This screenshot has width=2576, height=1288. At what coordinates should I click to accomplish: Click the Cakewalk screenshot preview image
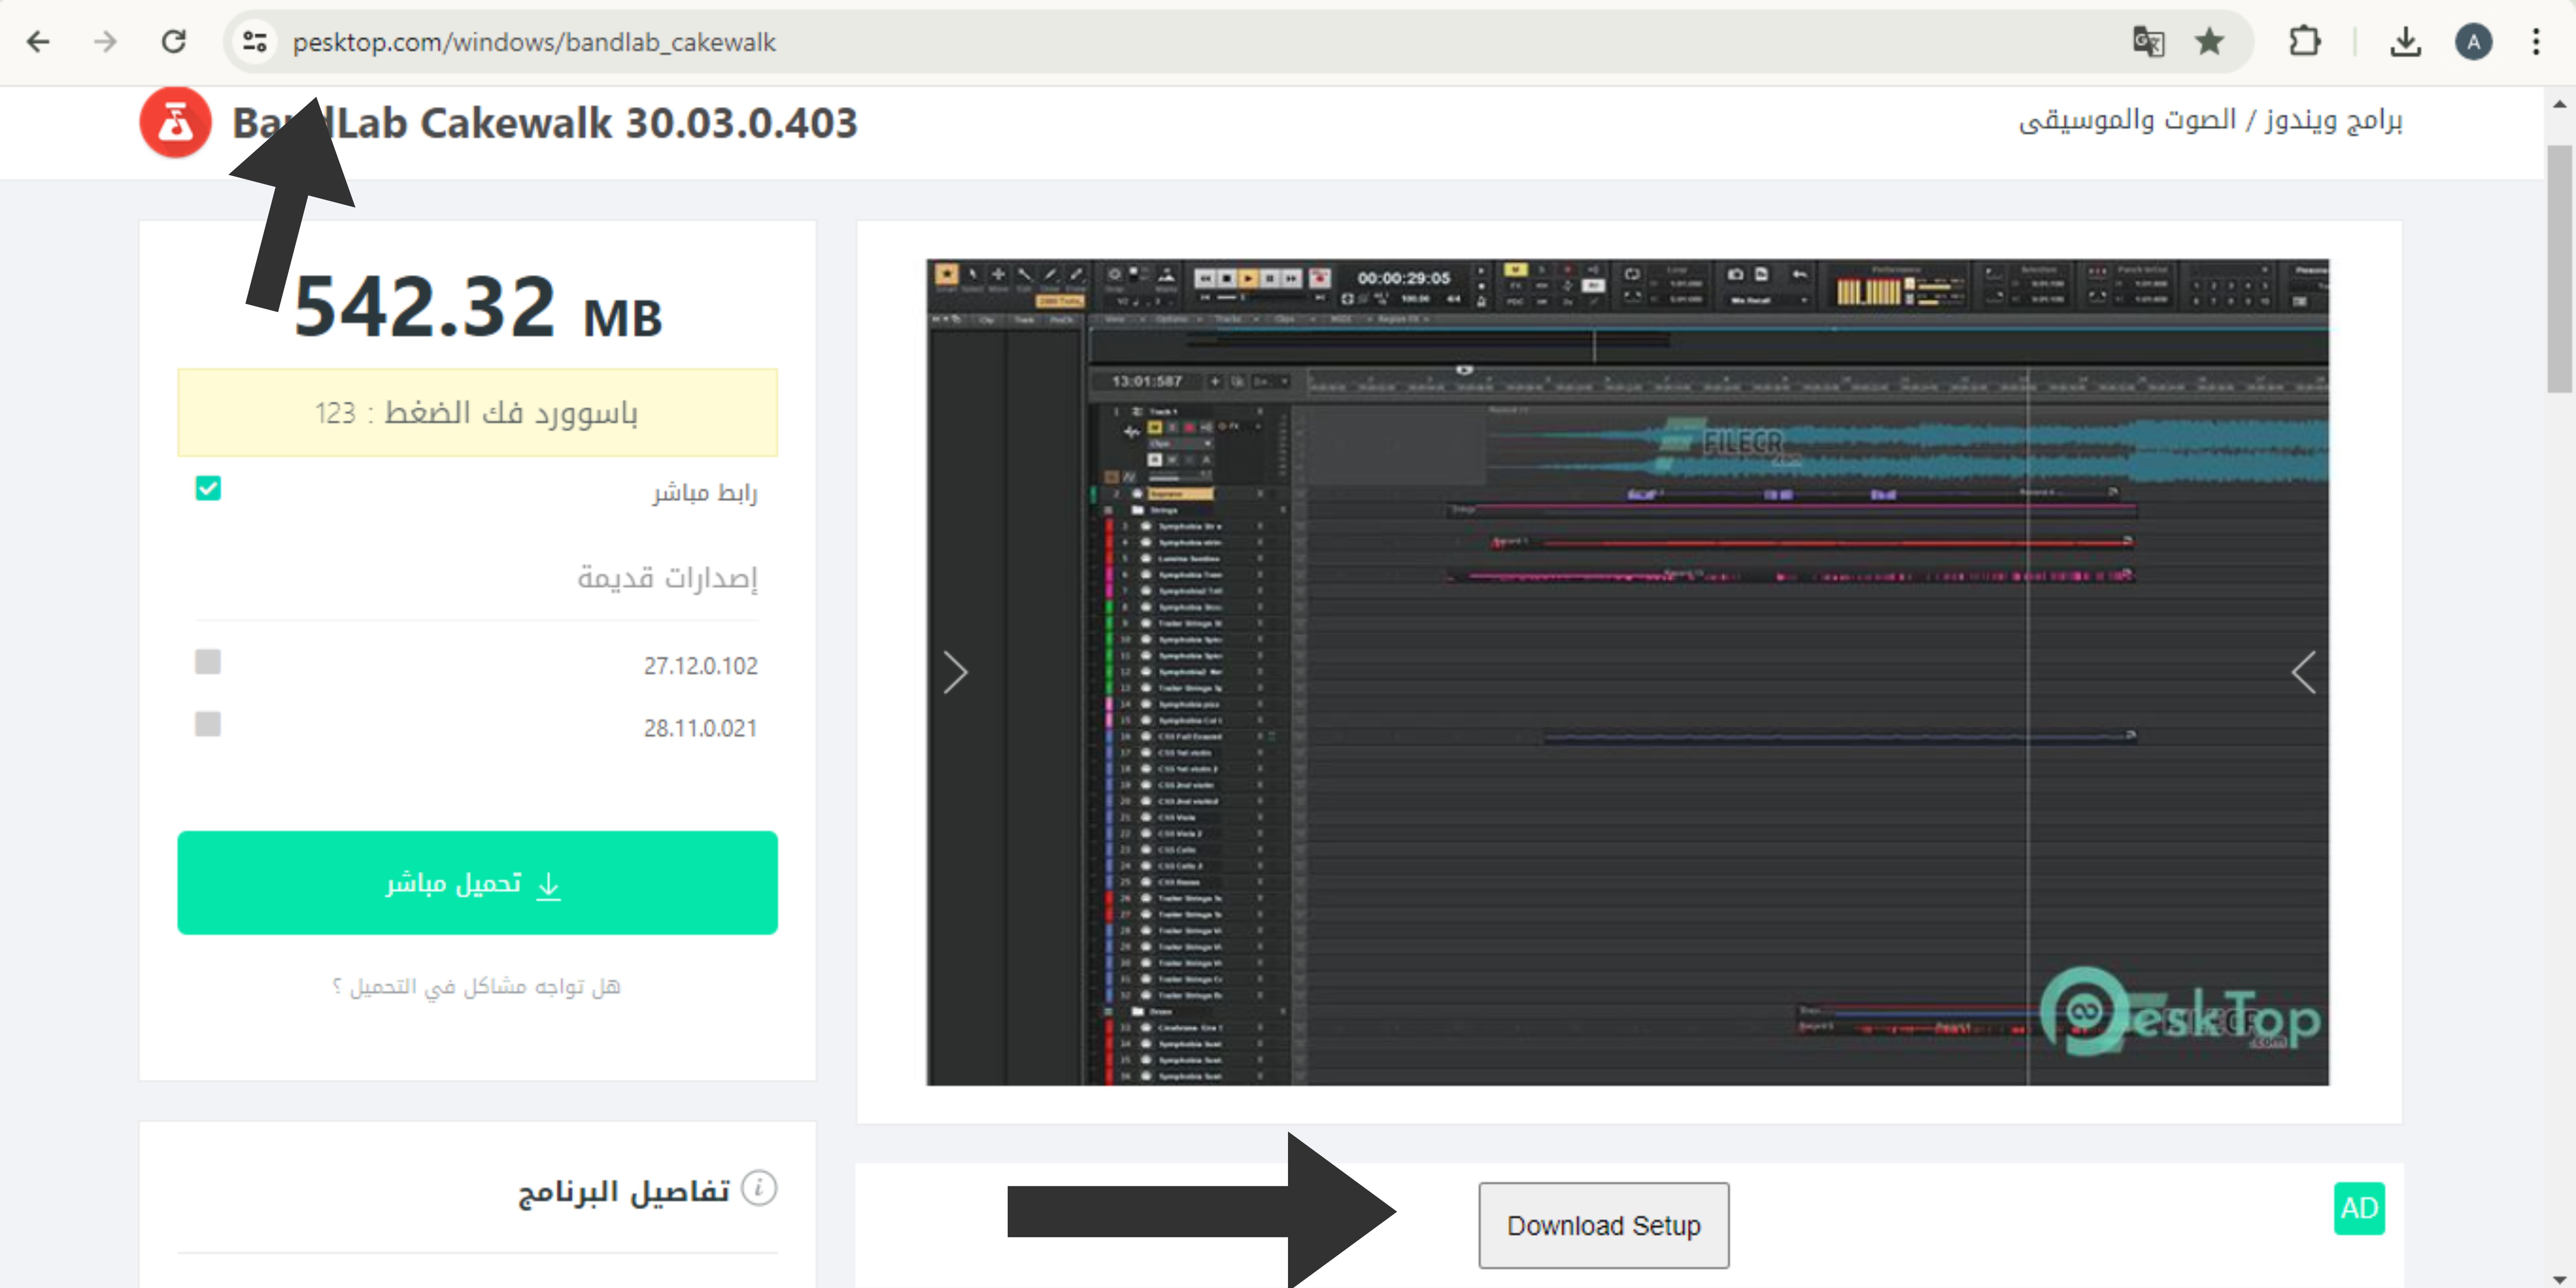point(1627,672)
